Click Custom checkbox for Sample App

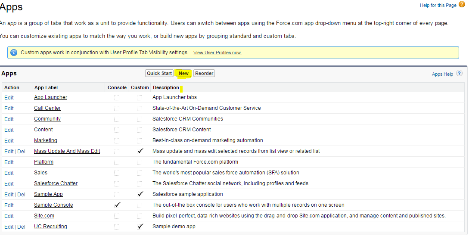pyautogui.click(x=140, y=195)
